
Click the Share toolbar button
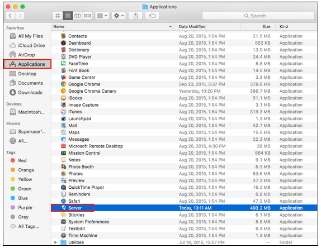click(135, 16)
